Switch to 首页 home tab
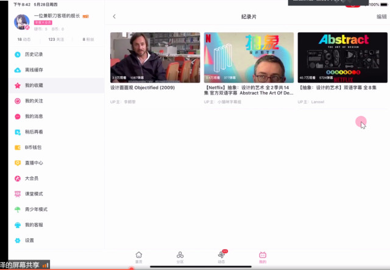 coord(139,257)
